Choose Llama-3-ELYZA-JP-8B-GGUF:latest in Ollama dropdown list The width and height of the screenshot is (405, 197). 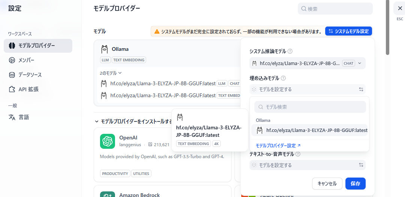click(x=309, y=130)
